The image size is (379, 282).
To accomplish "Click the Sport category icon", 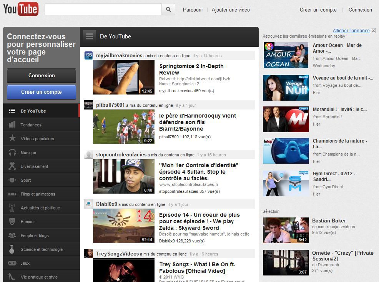I will (12, 180).
